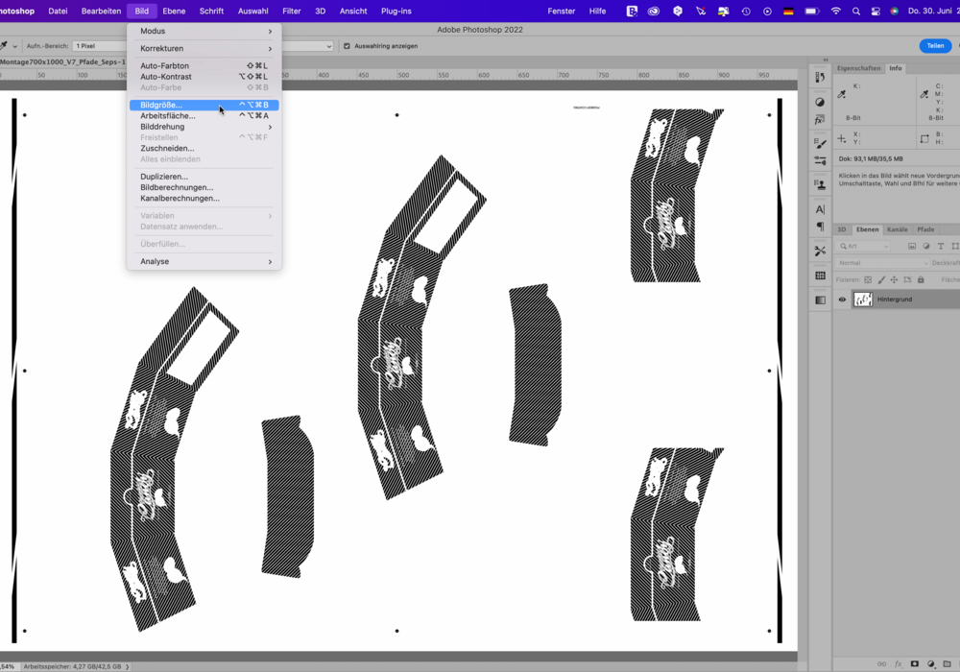The height and width of the screenshot is (672, 960).
Task: Filter layers by adjustment layer icon
Action: [x=926, y=246]
